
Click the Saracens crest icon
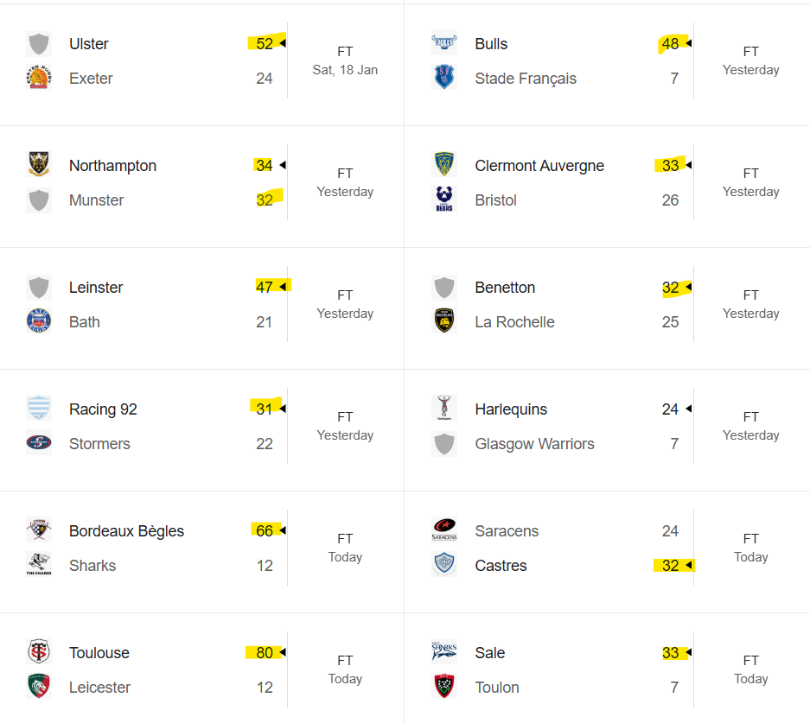coord(444,530)
